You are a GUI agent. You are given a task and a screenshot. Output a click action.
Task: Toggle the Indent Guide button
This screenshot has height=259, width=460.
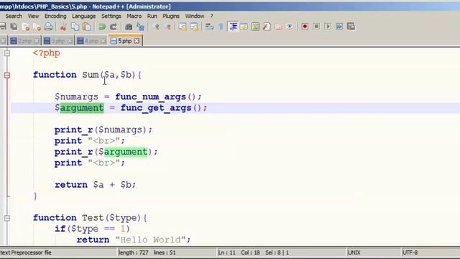(x=233, y=27)
